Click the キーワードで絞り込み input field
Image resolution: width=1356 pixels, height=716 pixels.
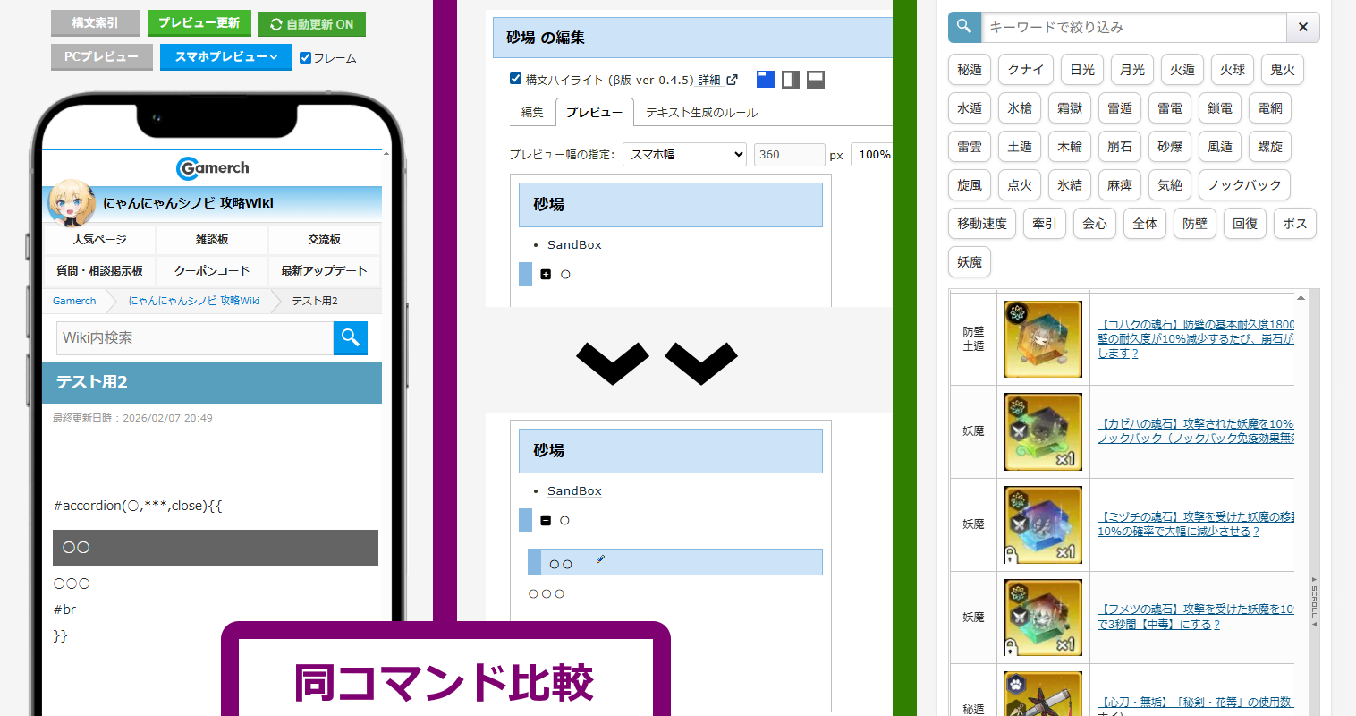1133,27
